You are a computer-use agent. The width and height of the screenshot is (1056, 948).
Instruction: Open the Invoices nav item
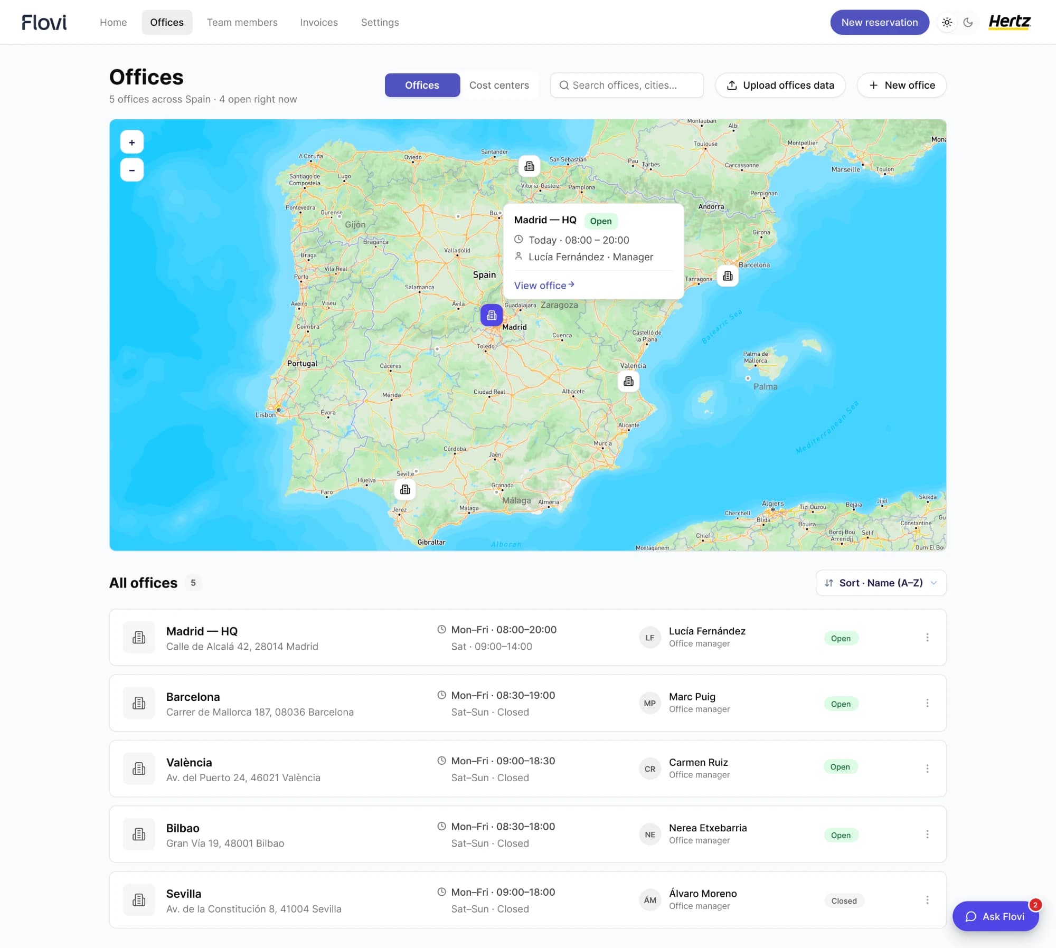point(319,22)
